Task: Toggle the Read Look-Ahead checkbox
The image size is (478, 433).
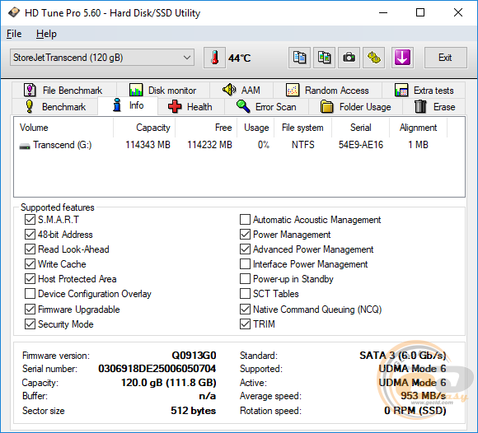Action: 30,249
